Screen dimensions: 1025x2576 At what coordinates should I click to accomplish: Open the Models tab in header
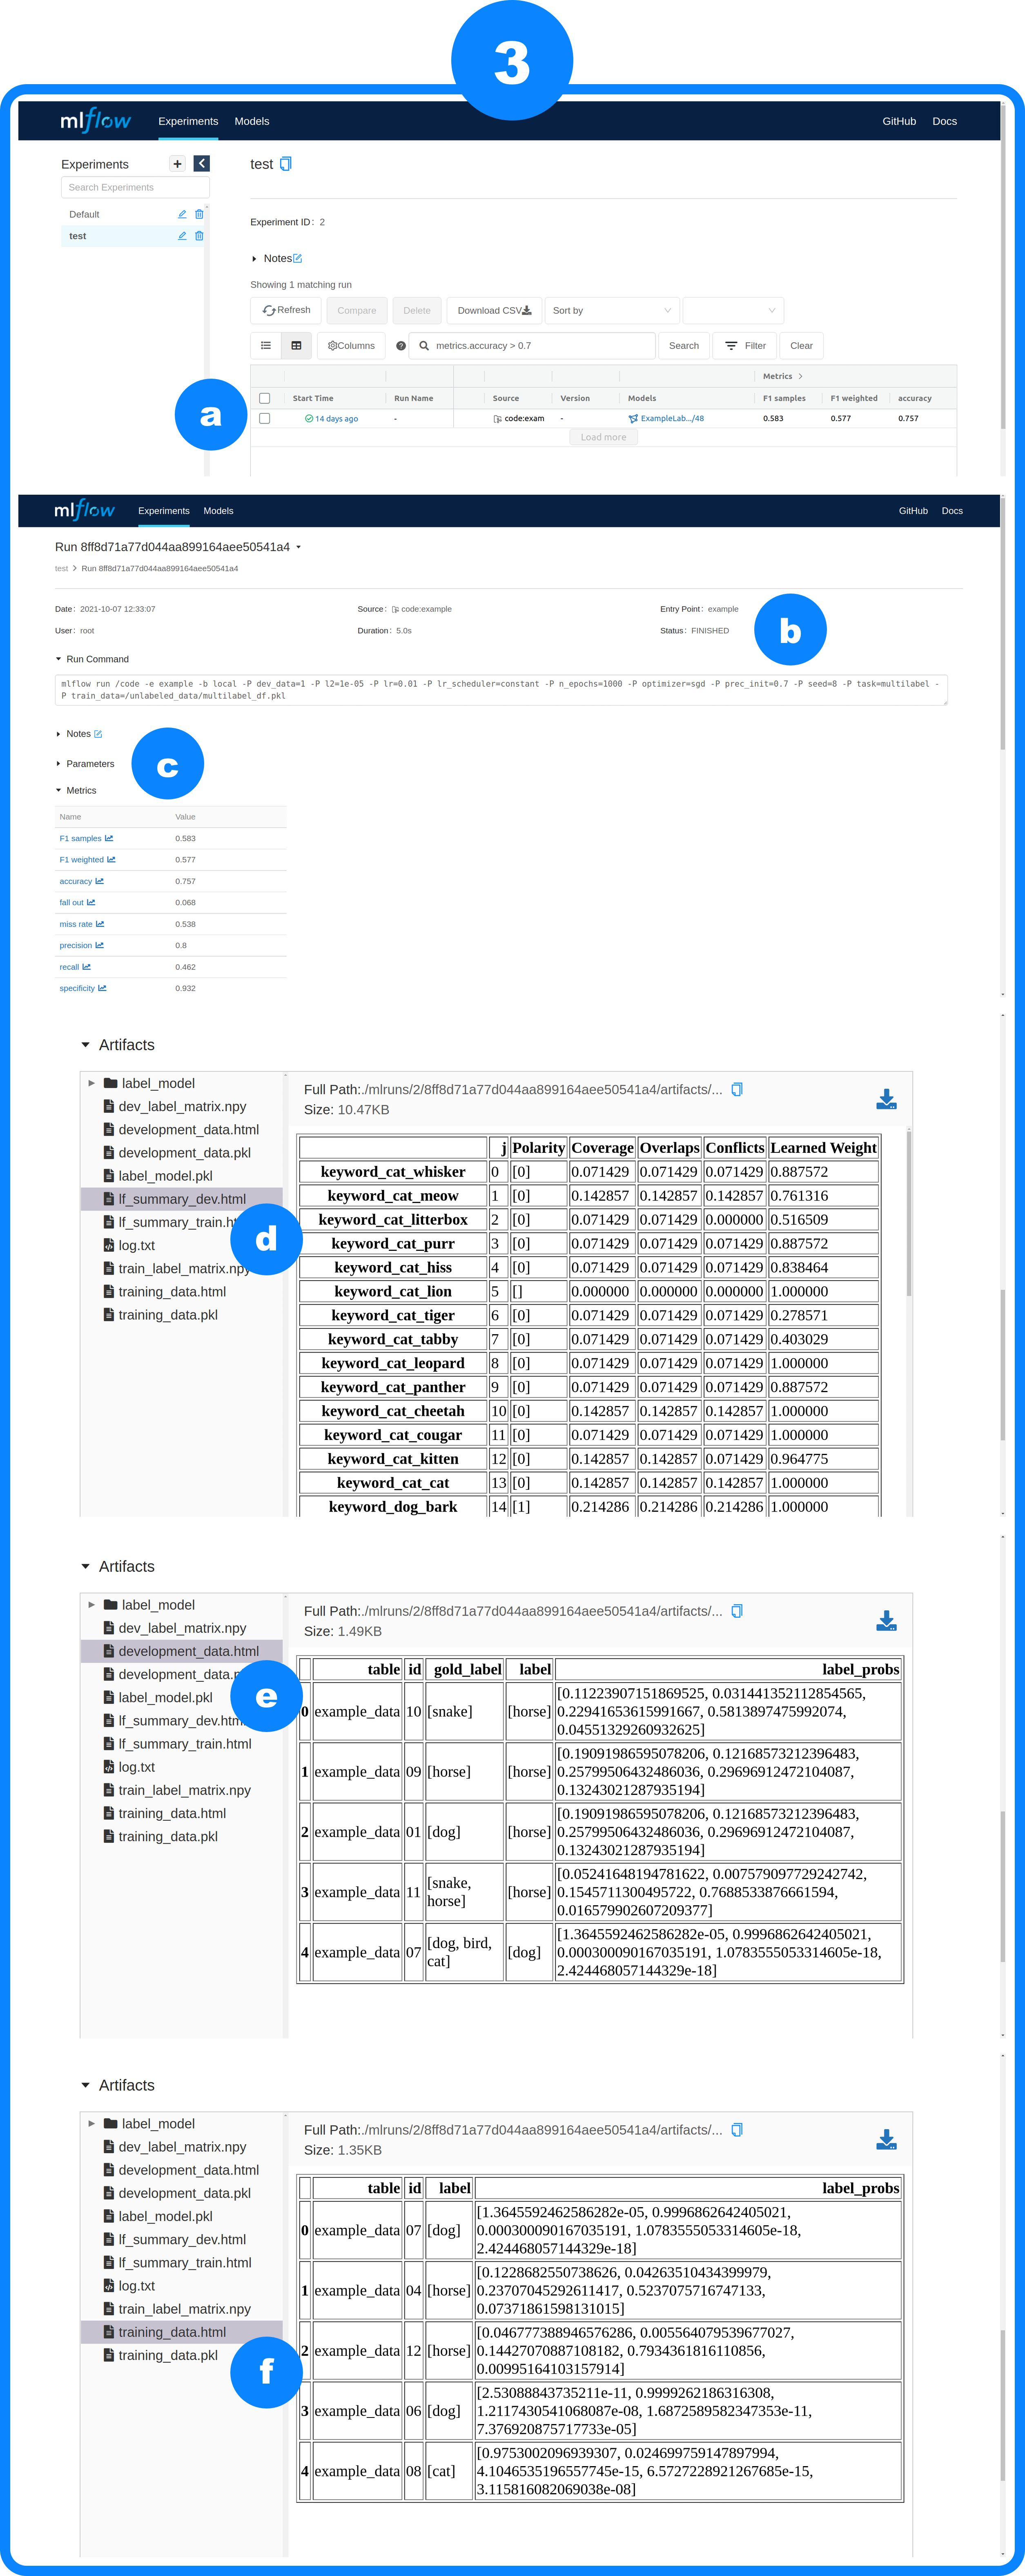tap(252, 121)
